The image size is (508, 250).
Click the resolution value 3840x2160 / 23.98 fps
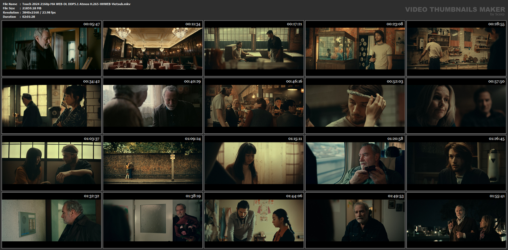39,13
